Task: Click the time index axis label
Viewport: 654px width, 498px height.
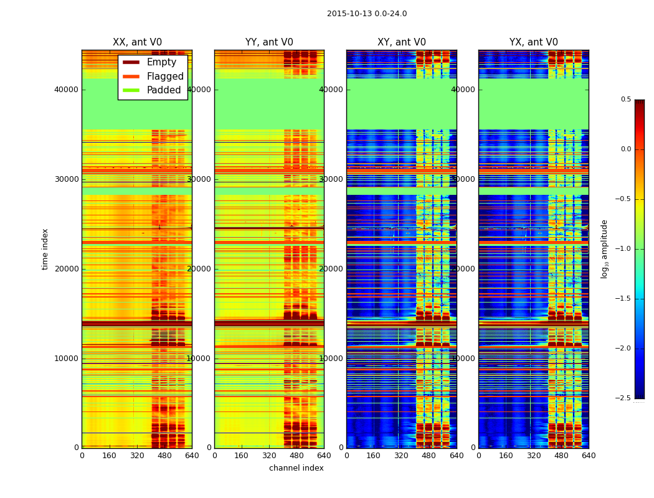Action: click(x=45, y=249)
